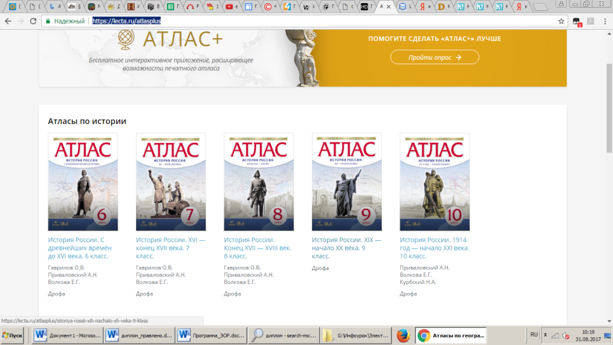The image size is (613, 345).
Task: Switch to the HD icon tab
Action: click(364, 6)
